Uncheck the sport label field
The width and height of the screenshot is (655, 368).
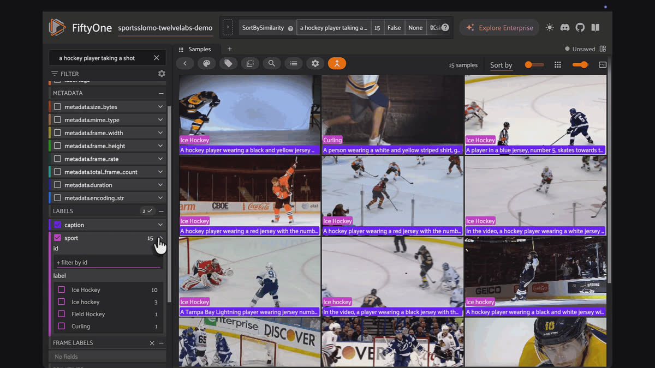(57, 238)
